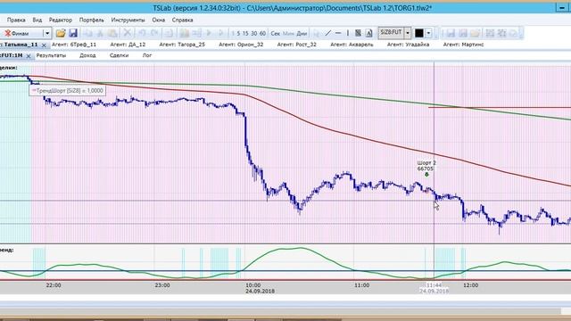The width and height of the screenshot is (571, 321).
Task: Open the Инструменты menu
Action: tap(128, 20)
